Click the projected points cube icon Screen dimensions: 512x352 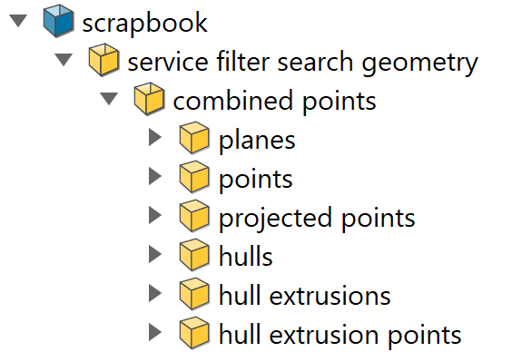point(194,216)
